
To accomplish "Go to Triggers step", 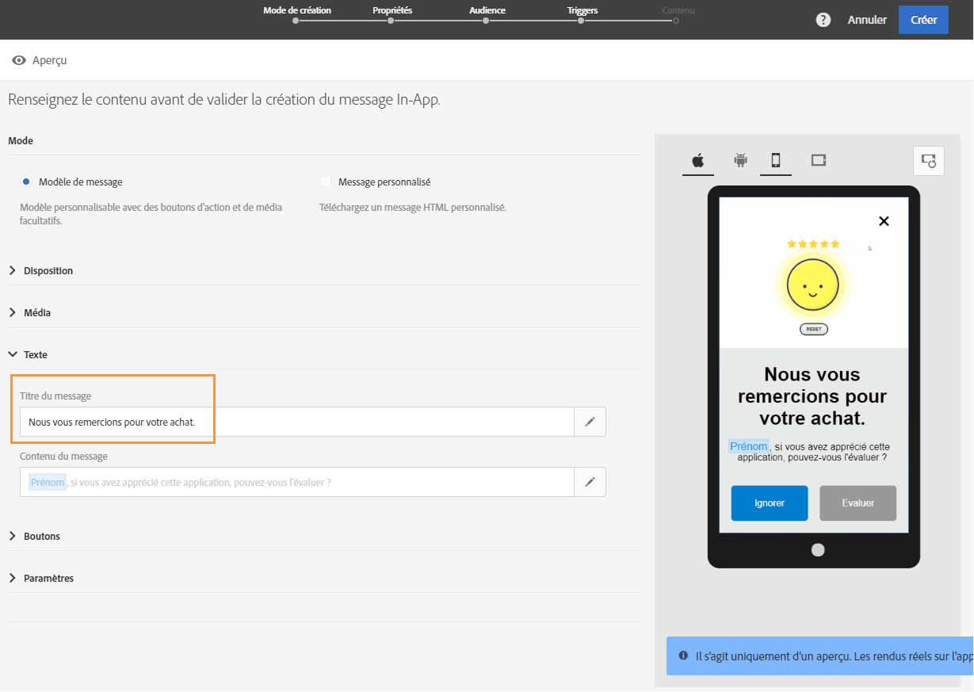I will [582, 11].
